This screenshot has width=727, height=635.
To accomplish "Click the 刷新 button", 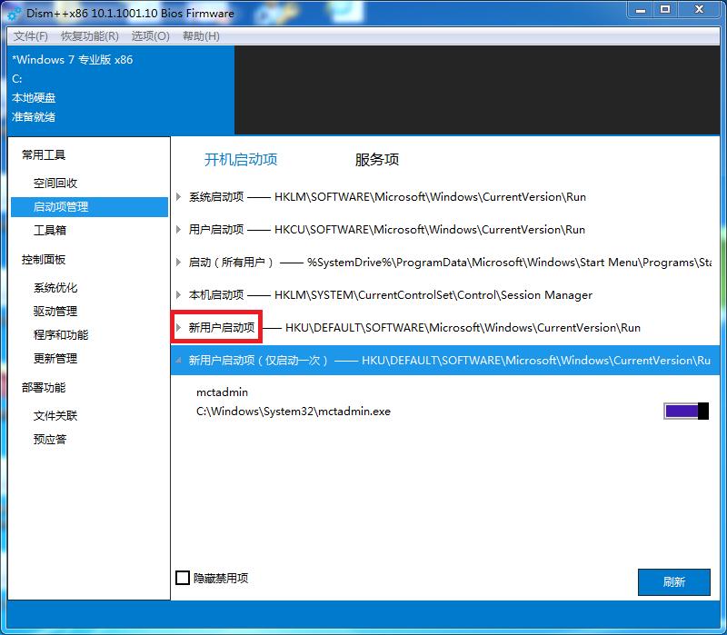I will pyautogui.click(x=674, y=582).
